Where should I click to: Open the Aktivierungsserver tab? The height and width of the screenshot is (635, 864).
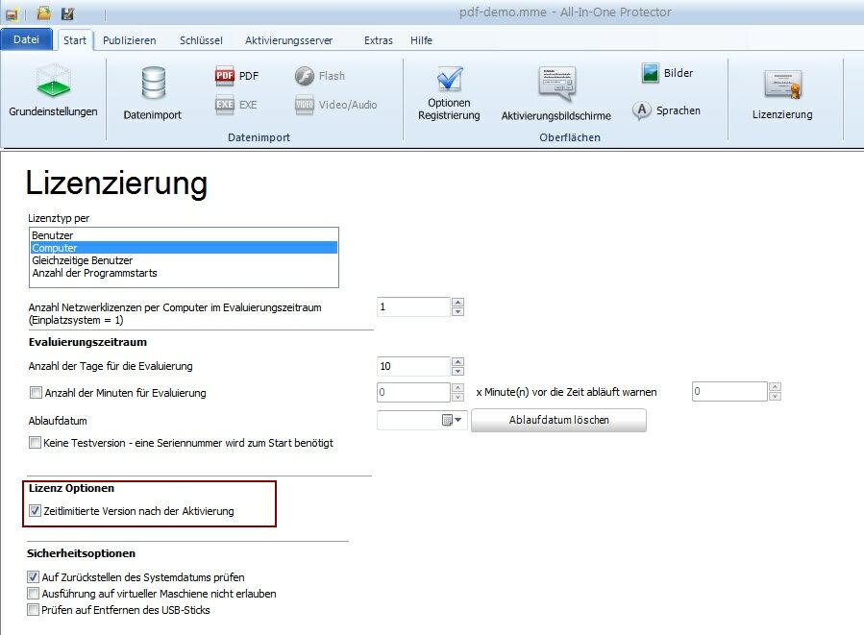pos(288,40)
